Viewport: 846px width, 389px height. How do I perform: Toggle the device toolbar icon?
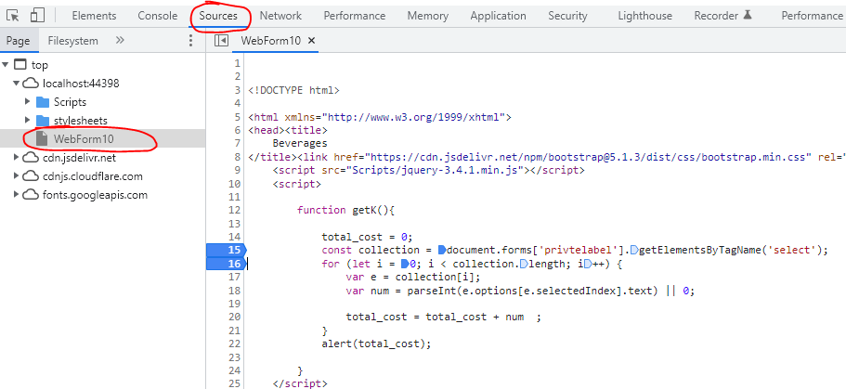pos(37,16)
